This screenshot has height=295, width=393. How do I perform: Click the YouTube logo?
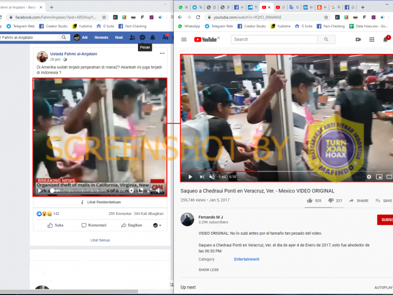click(206, 39)
